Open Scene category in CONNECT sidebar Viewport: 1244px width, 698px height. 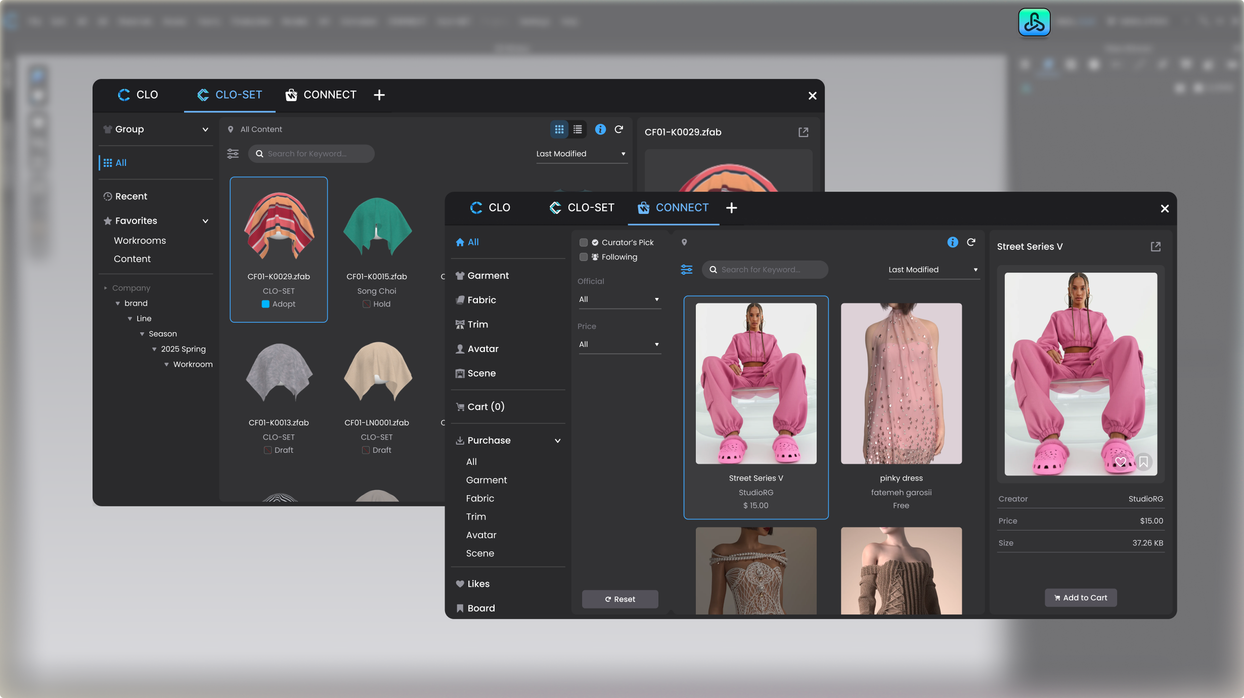[475, 373]
